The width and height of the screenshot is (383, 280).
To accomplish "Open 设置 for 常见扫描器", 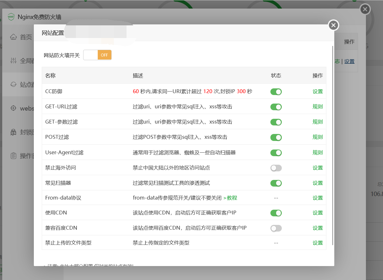I will (x=318, y=183).
